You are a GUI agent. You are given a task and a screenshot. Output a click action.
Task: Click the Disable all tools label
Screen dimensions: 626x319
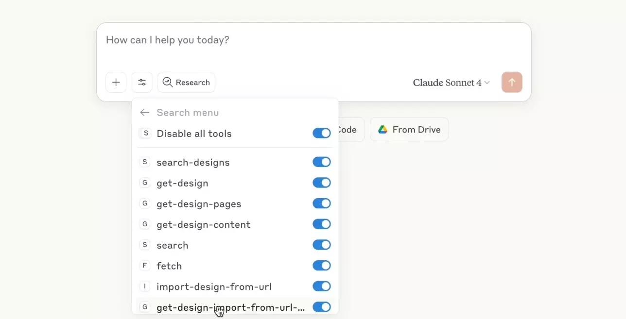tap(194, 134)
